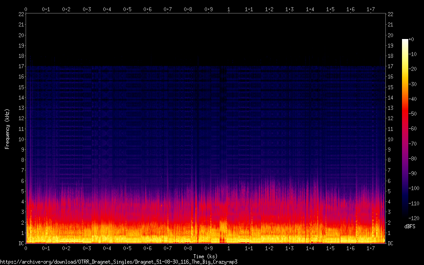The image size is (424, 265).
Task: Click the -120 label on the color scale
Action: pos(415,217)
